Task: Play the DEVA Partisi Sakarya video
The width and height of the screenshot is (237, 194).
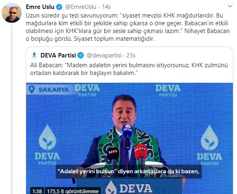Action: [130, 138]
